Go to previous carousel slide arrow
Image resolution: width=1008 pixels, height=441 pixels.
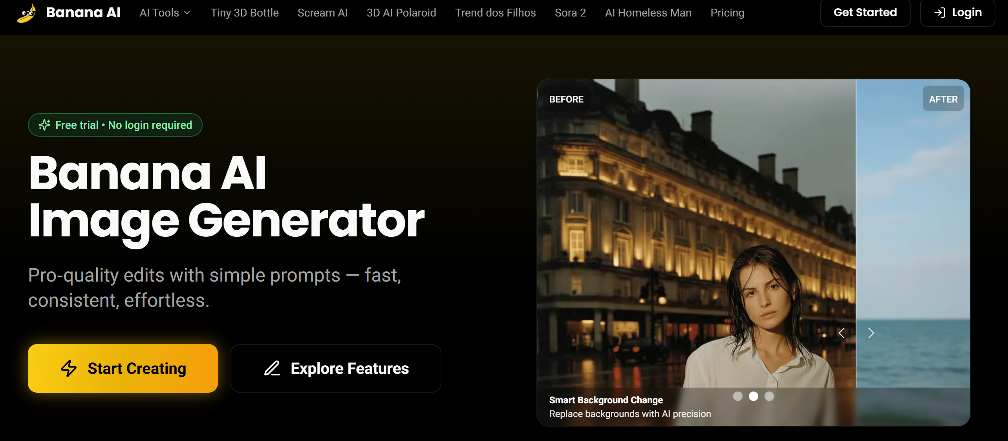(x=842, y=333)
